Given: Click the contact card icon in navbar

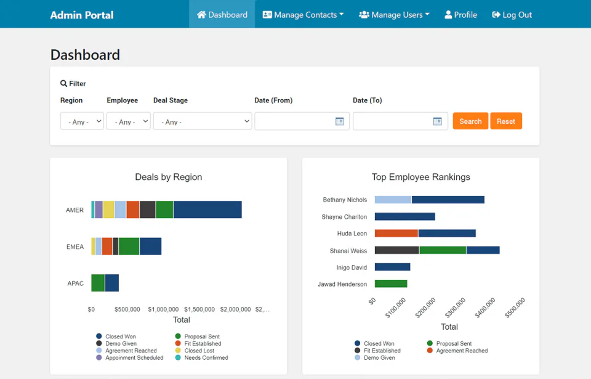Looking at the screenshot, I should tap(267, 15).
